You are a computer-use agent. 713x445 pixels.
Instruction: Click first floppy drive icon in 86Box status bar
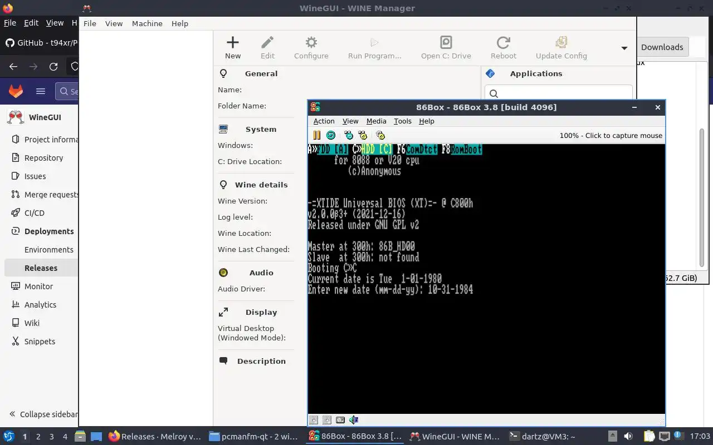[x=314, y=420]
